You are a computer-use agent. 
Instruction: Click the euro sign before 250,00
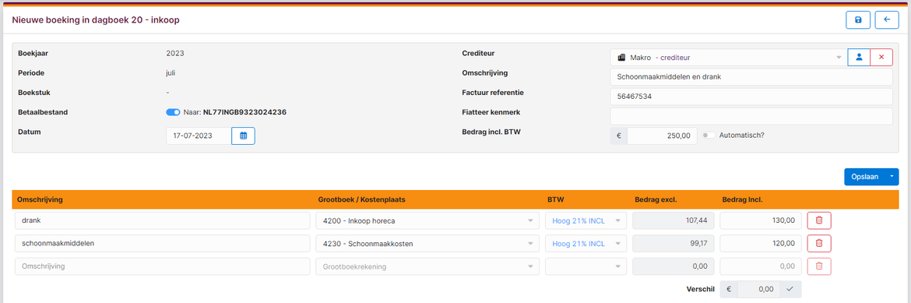[619, 136]
